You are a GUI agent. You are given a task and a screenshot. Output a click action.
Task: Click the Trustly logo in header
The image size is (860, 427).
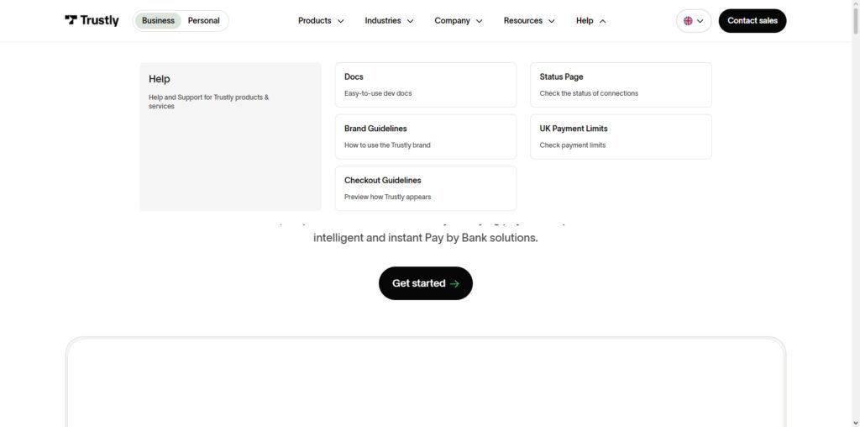pos(92,20)
